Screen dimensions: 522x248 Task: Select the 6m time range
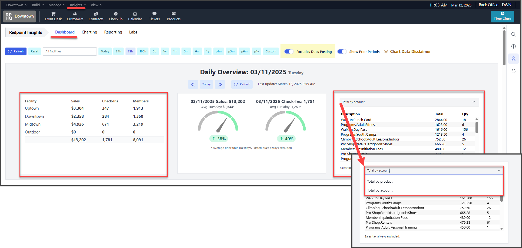coord(197,51)
